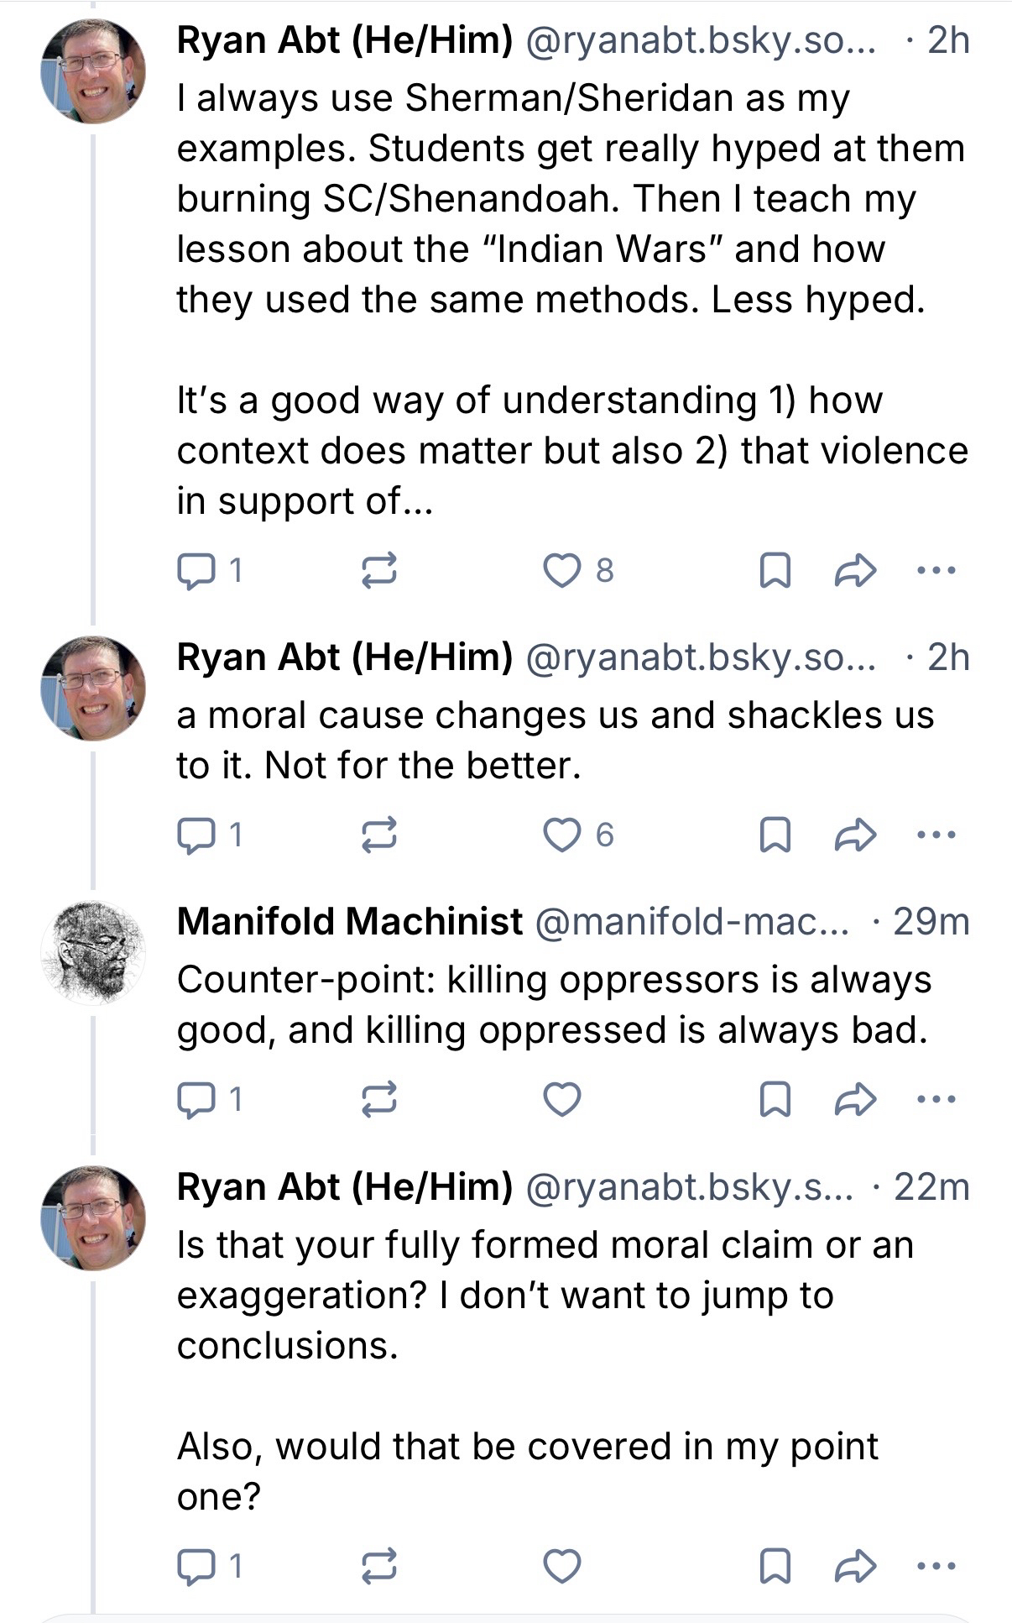Image resolution: width=1012 pixels, height=1623 pixels.
Task: Bookmark the Sherman/Sheridan examples post
Action: pyautogui.click(x=774, y=571)
